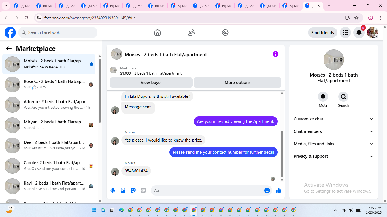
Task: Click the conversation list scrollbar
Action: pyautogui.click(x=100, y=90)
